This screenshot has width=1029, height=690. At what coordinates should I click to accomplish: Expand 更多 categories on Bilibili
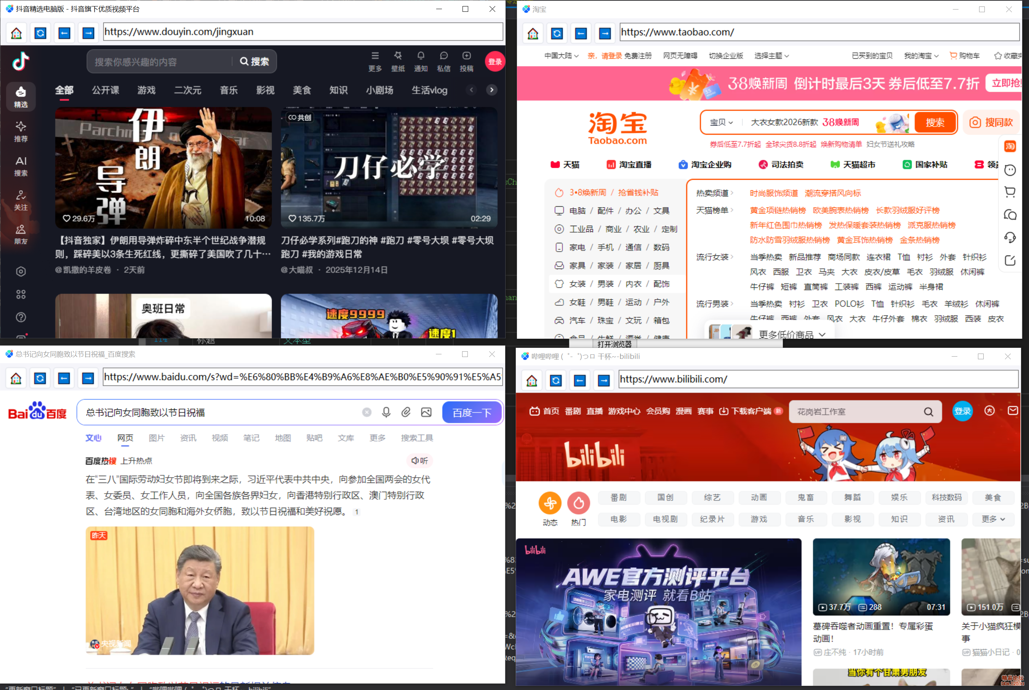coord(993,519)
